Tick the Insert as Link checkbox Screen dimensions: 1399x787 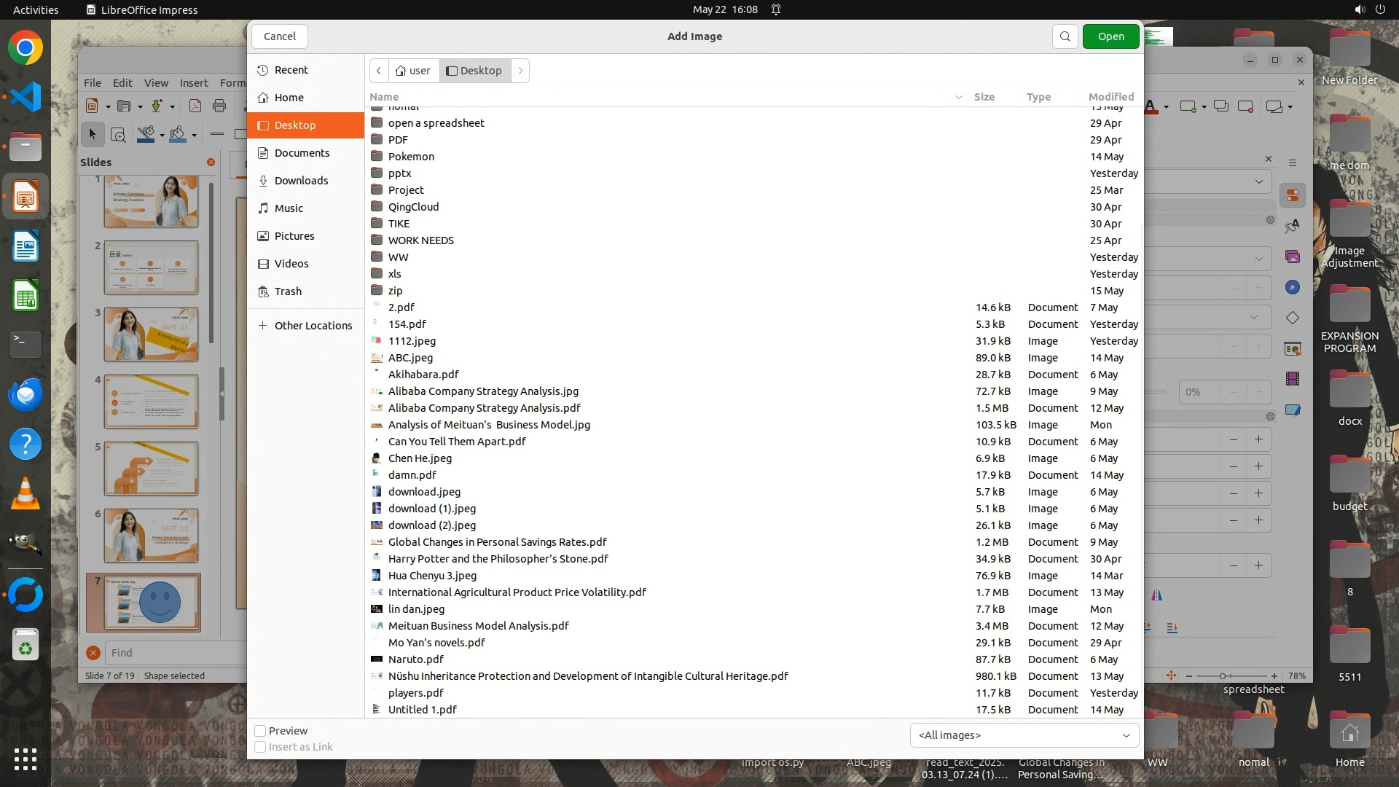[260, 747]
